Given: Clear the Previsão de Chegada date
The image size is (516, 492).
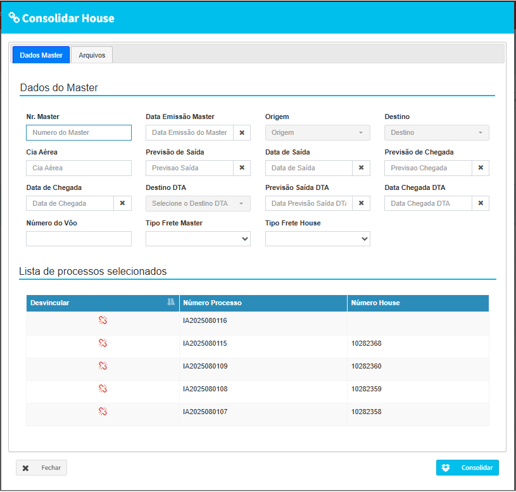Looking at the screenshot, I should coord(481,168).
